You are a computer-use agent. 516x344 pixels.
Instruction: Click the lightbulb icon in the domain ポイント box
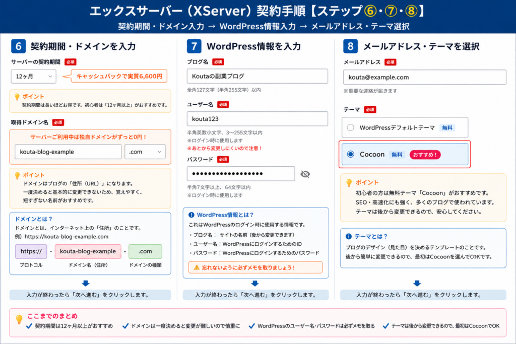point(18,176)
